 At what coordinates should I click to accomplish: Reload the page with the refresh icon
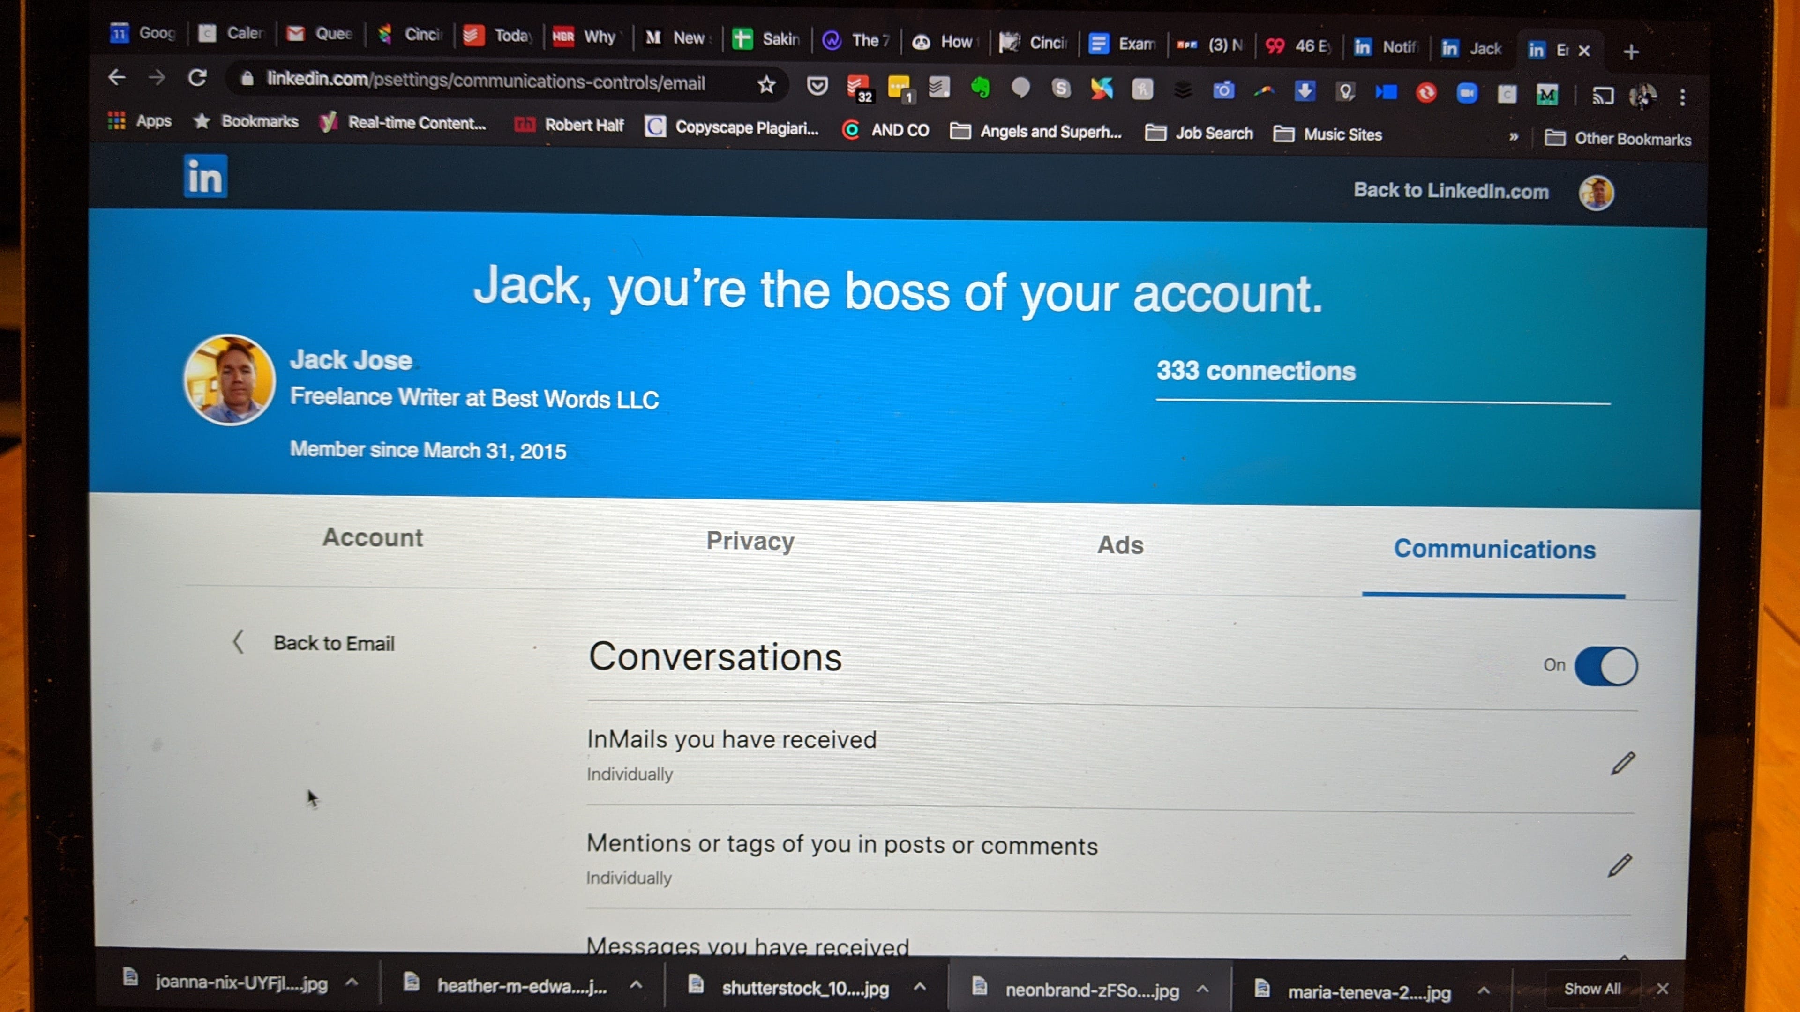[198, 78]
